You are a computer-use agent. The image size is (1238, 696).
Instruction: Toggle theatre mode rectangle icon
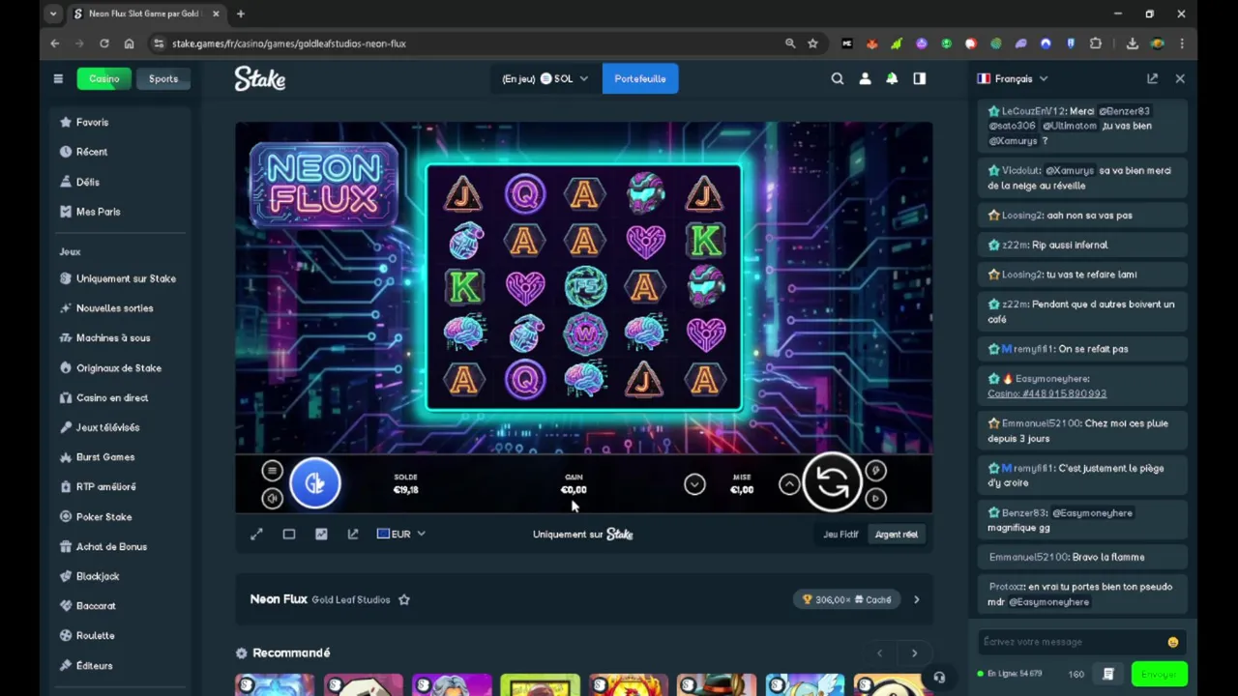click(288, 534)
